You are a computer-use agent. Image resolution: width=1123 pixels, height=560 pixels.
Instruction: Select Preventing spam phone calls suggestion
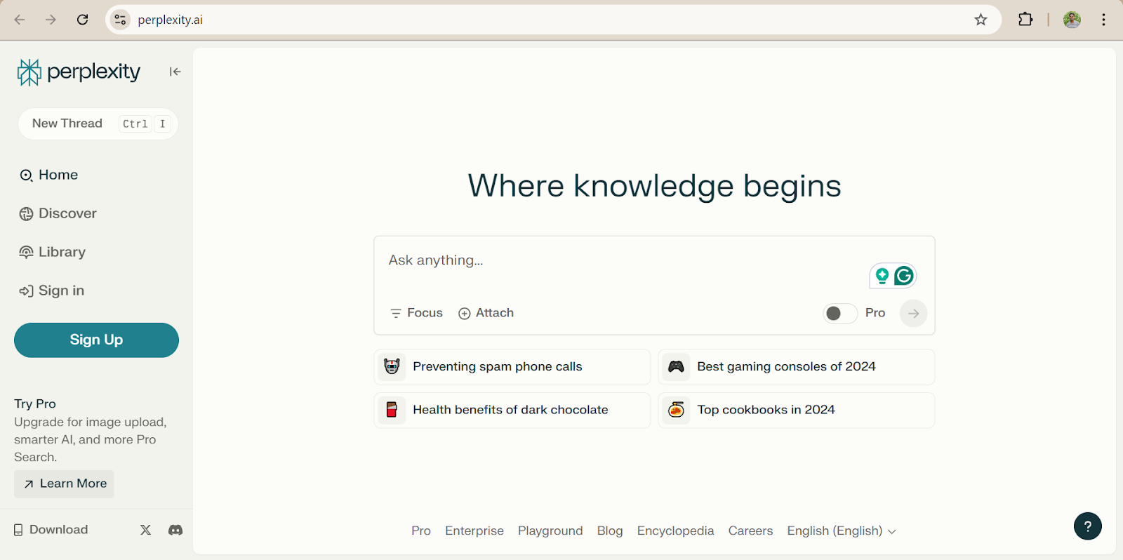(x=512, y=367)
